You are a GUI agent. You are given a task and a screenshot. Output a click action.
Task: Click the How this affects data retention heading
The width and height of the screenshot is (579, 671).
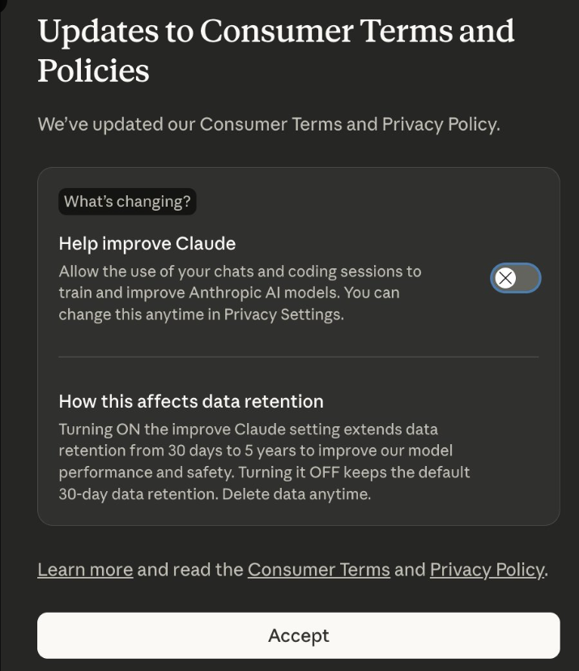point(190,401)
